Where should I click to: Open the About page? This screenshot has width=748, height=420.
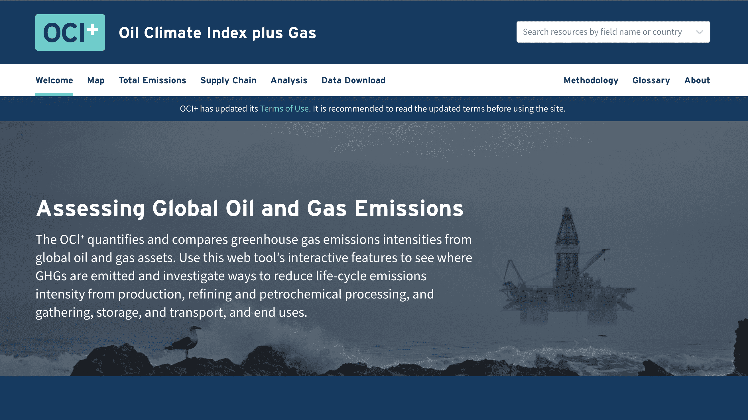coord(697,80)
